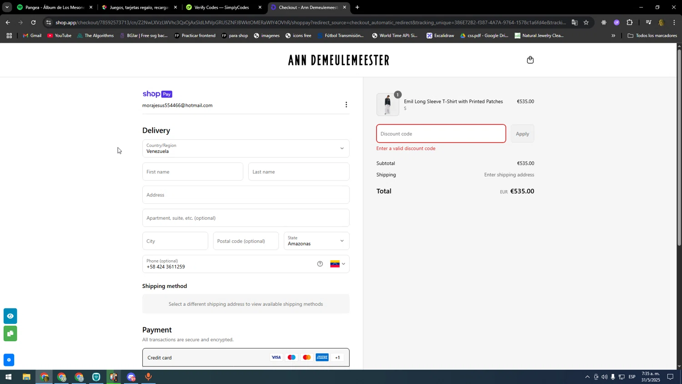This screenshot has width=682, height=384.
Task: Click the Shop Pay logo
Action: coord(157,94)
